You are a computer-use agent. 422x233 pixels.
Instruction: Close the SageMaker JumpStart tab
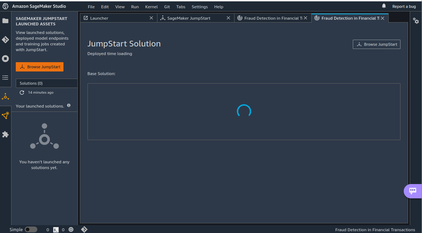click(228, 18)
